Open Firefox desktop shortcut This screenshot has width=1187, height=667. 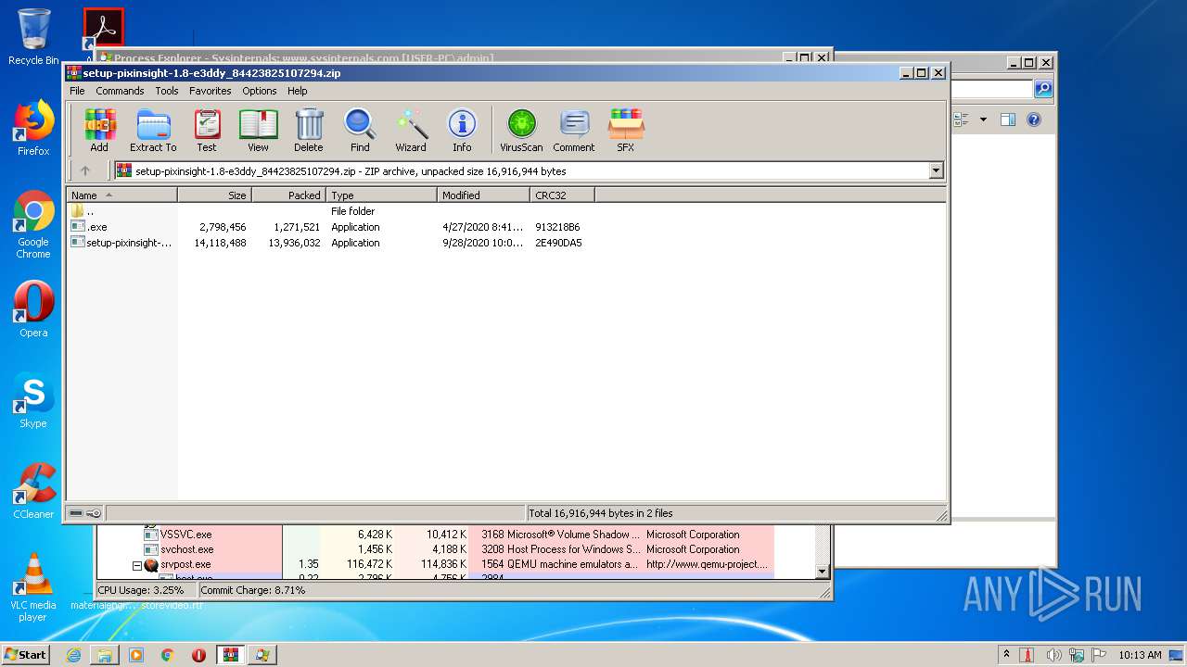coord(33,128)
